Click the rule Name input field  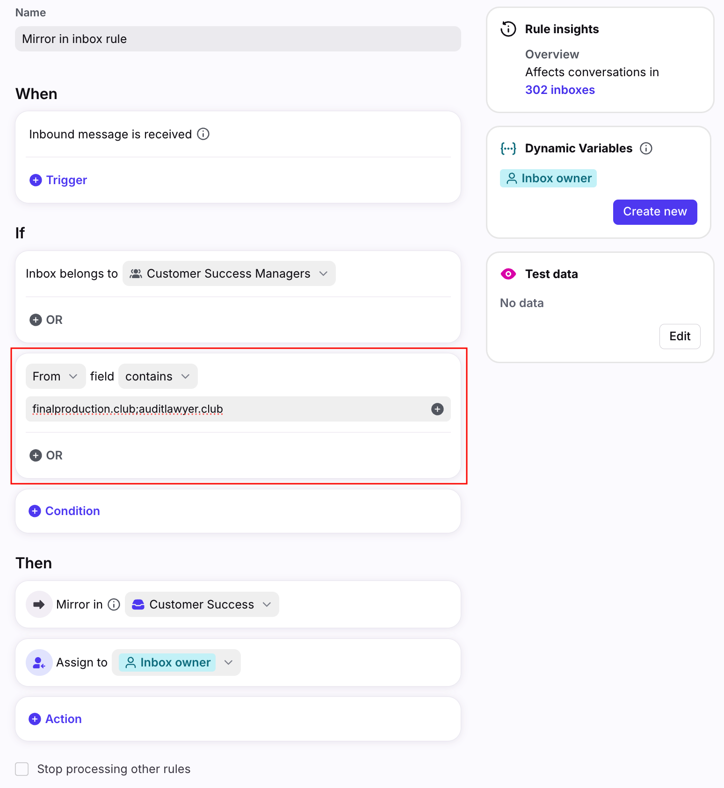click(x=238, y=39)
